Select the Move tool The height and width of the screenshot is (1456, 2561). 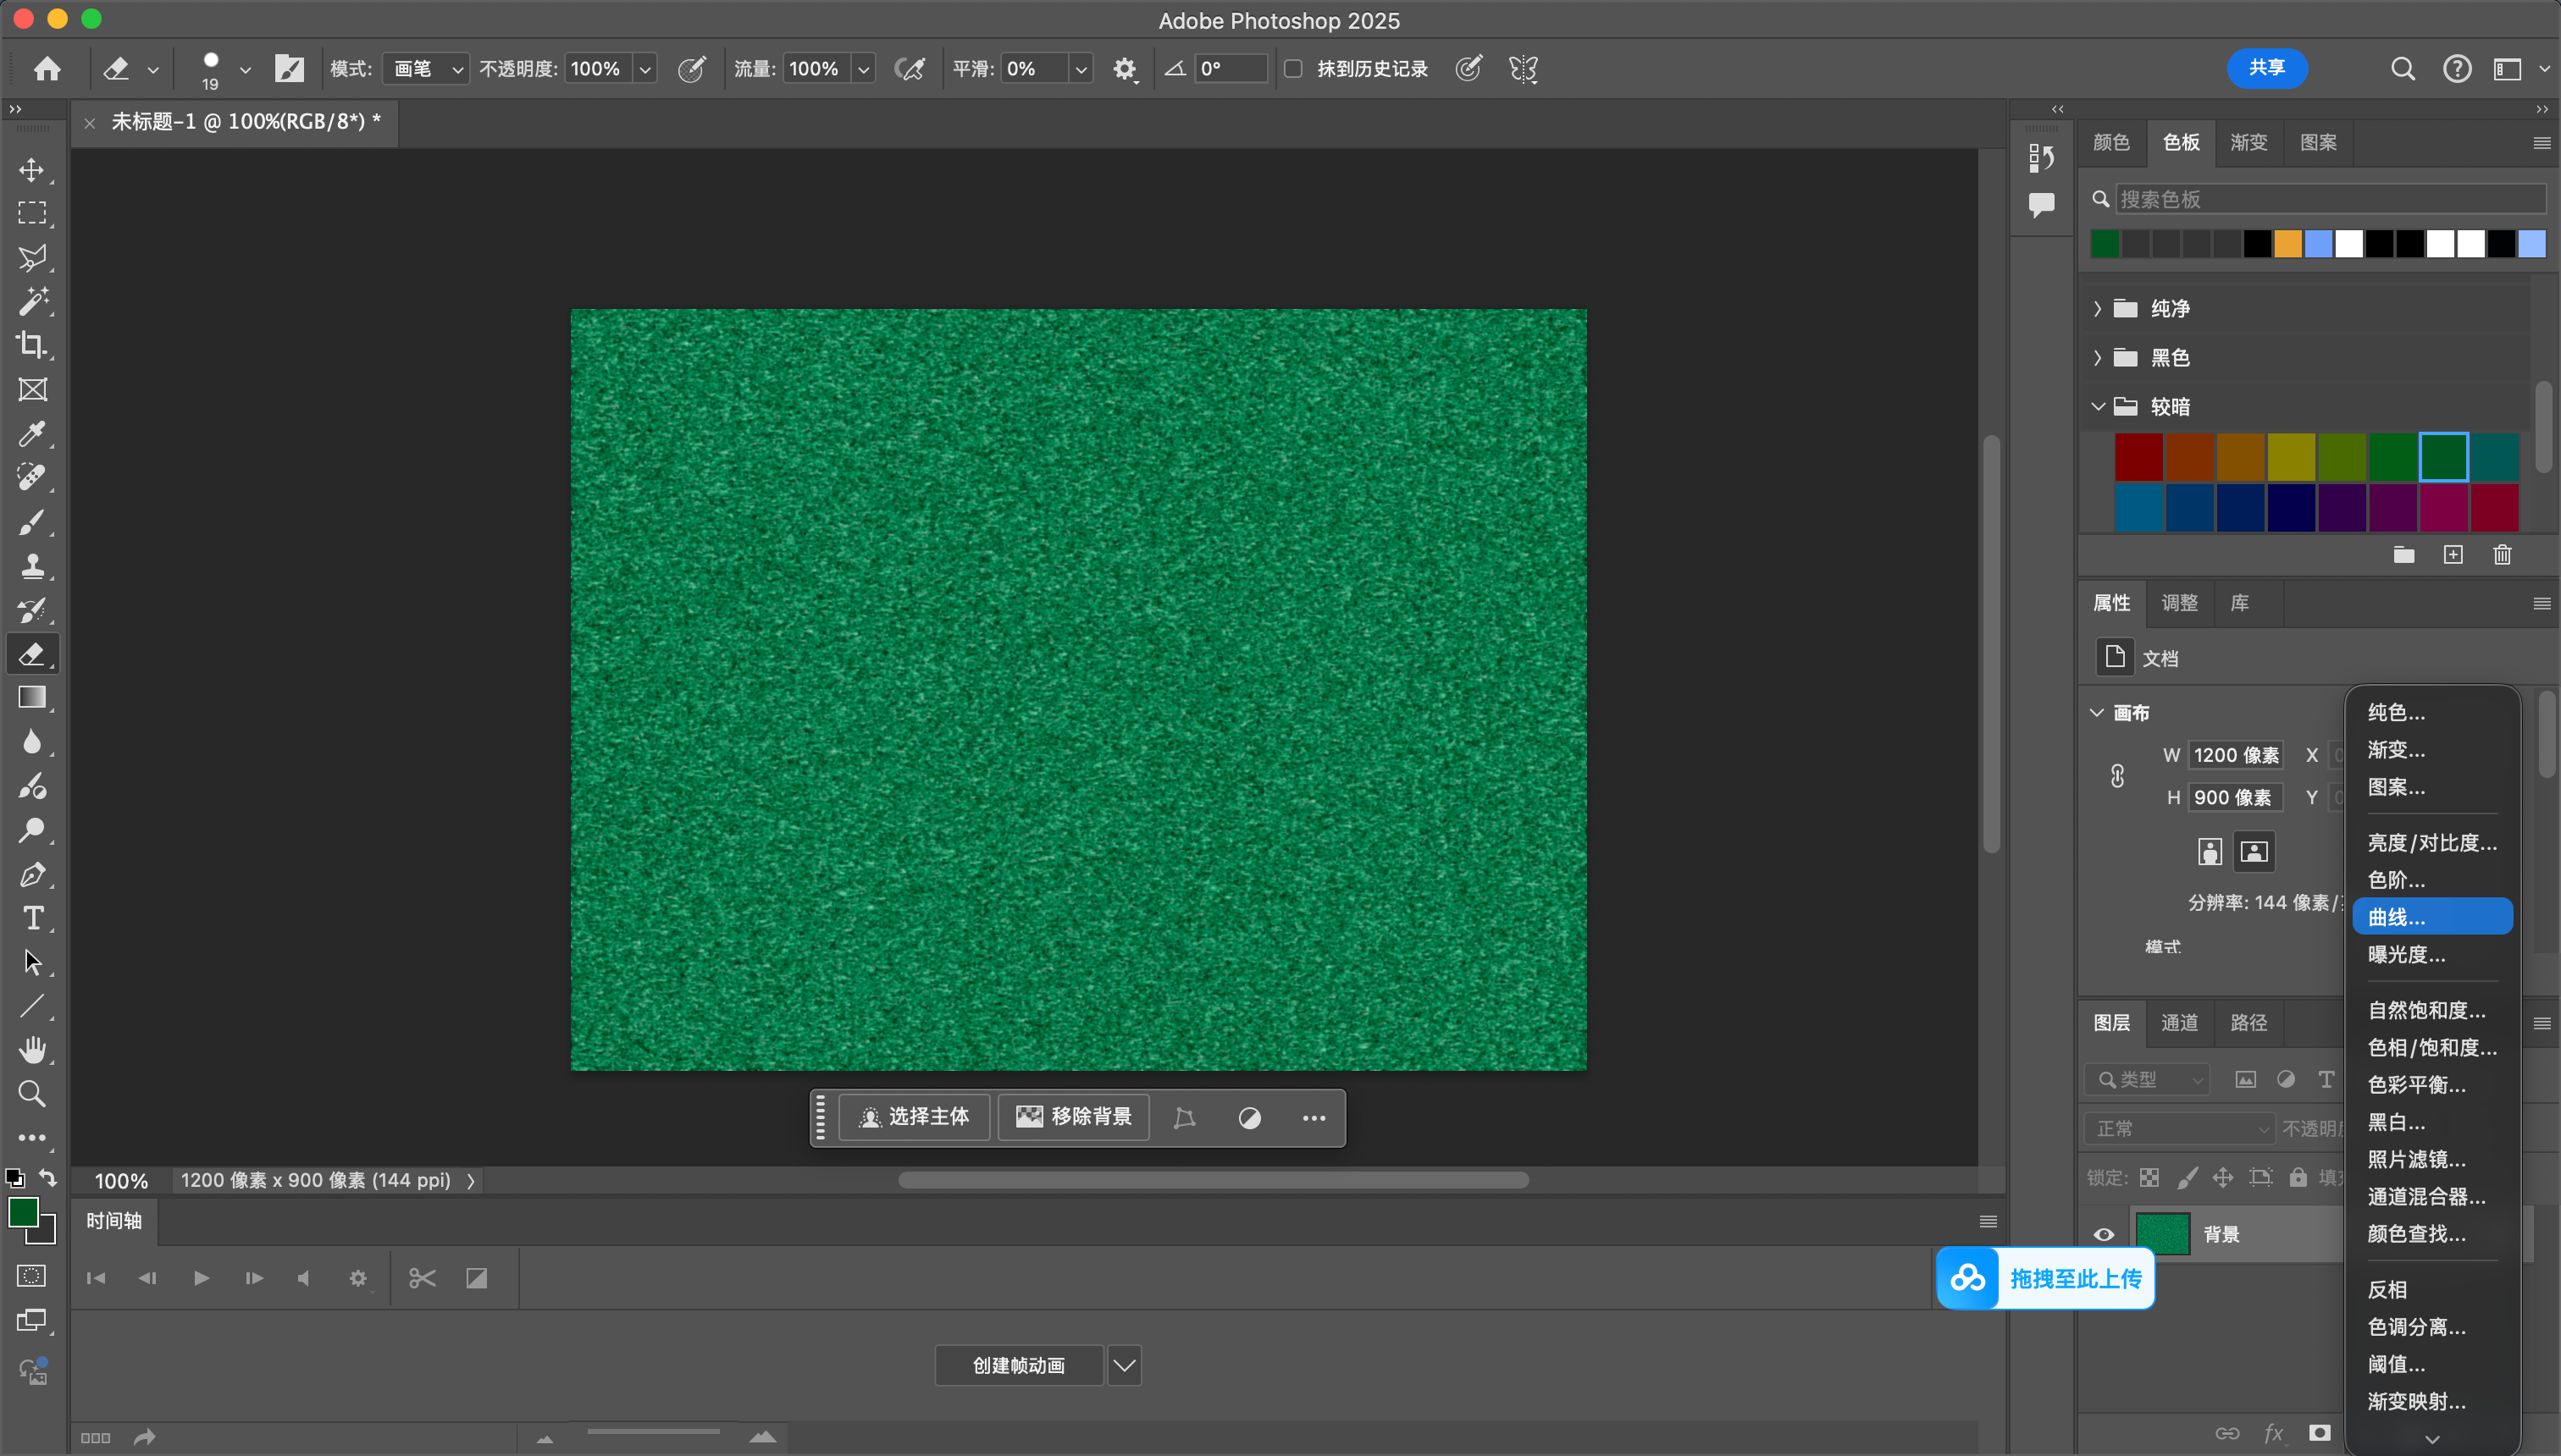point(32,169)
